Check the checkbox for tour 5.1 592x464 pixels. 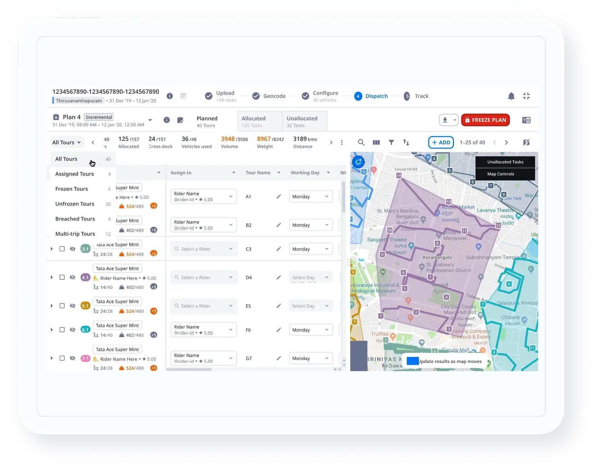click(62, 306)
